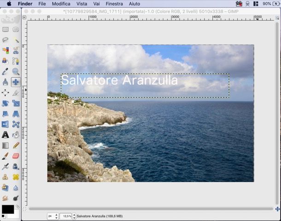Open the image menu arrow button

coord(24,17)
